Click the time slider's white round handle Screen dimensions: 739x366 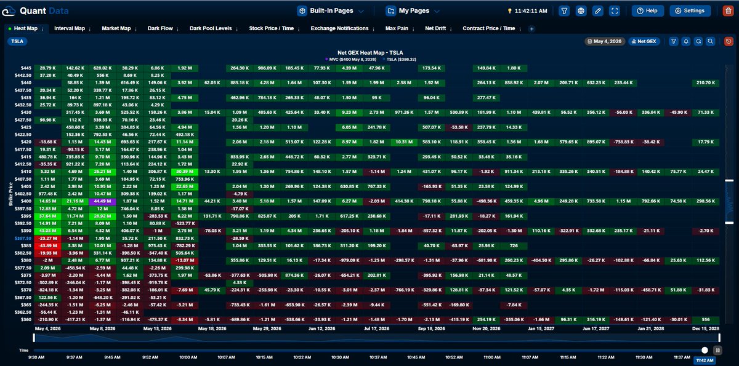point(705,350)
